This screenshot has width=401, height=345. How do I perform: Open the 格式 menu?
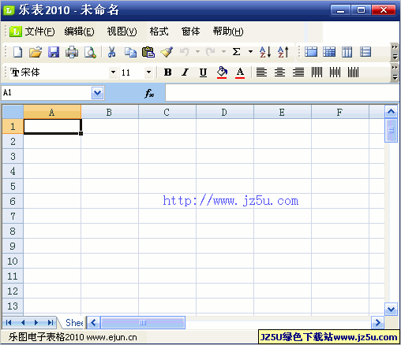(x=159, y=32)
